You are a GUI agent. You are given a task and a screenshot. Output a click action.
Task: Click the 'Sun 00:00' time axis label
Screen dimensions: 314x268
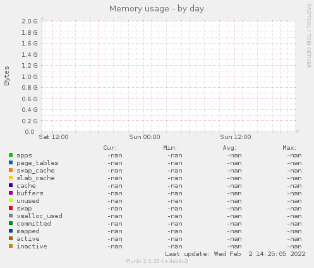(x=145, y=137)
